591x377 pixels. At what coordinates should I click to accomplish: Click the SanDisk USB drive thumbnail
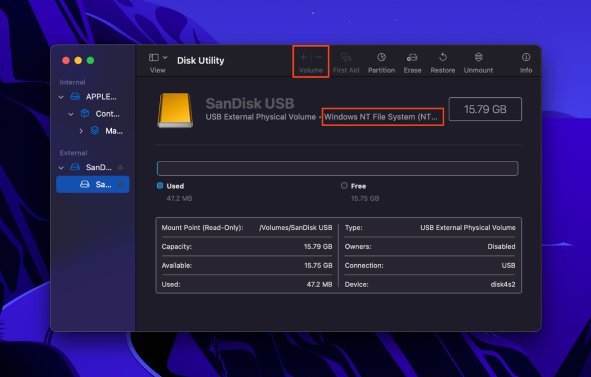pyautogui.click(x=175, y=109)
